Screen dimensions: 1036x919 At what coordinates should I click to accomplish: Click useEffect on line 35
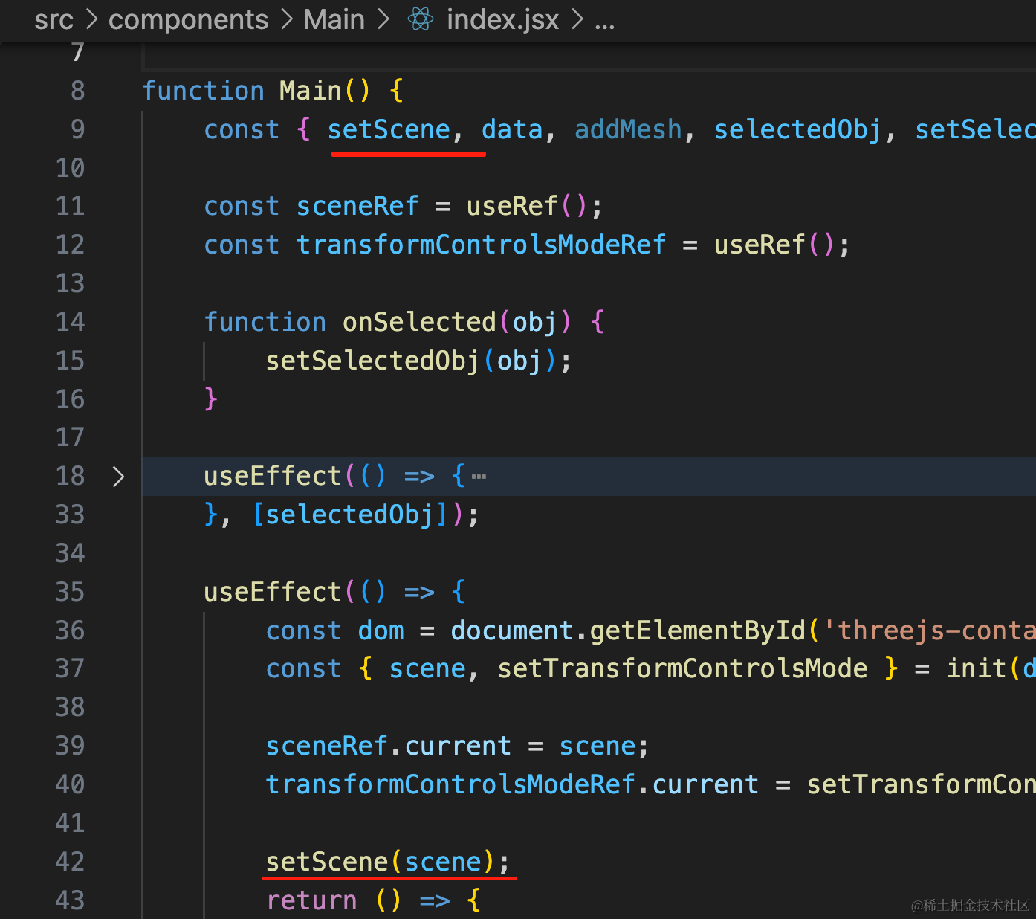pyautogui.click(x=272, y=592)
